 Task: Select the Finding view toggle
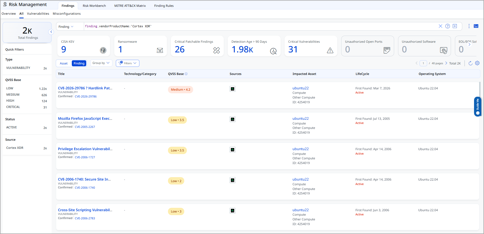pyautogui.click(x=79, y=63)
